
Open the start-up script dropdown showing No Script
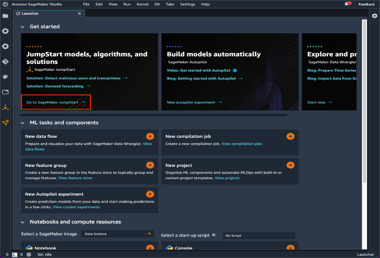pyautogui.click(x=258, y=235)
